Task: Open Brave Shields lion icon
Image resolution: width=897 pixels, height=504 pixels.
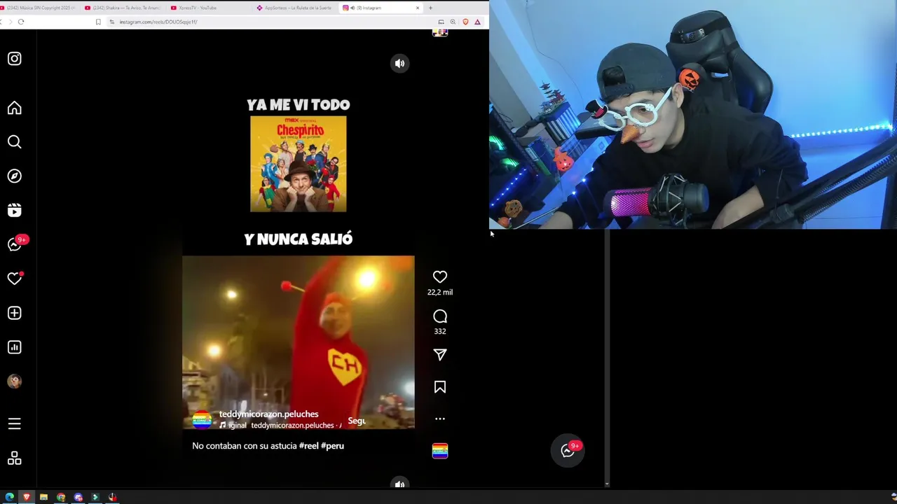Action: (465, 22)
